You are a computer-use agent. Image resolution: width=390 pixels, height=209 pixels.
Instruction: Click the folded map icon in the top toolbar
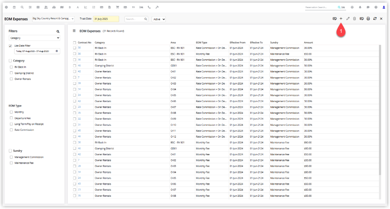click(x=62, y=7)
